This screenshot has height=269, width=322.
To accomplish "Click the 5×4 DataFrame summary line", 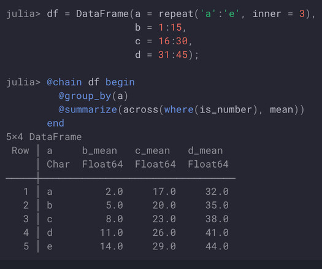I will coord(44,137).
